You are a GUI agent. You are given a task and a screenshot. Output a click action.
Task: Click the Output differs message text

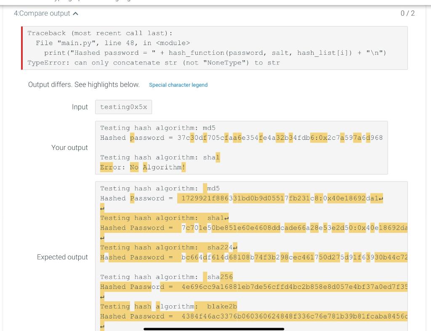(x=84, y=85)
